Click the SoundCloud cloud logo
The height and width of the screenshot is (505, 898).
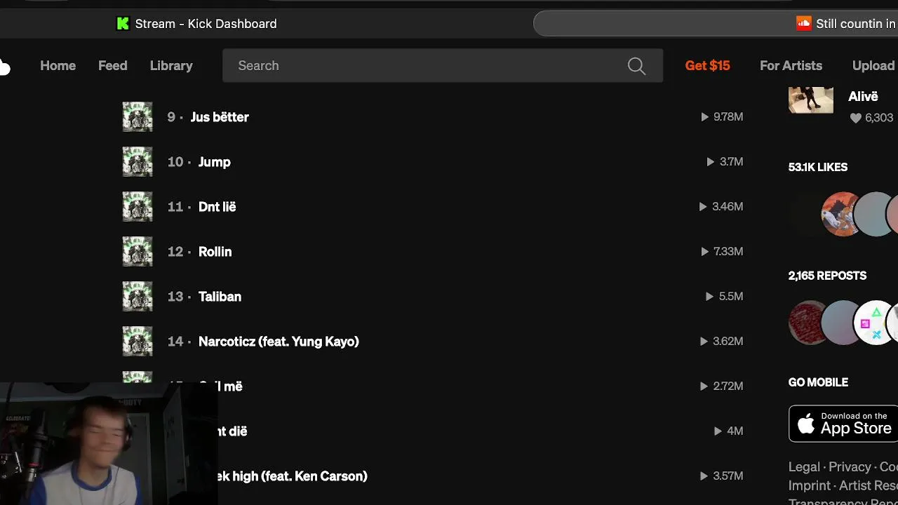tap(4, 67)
